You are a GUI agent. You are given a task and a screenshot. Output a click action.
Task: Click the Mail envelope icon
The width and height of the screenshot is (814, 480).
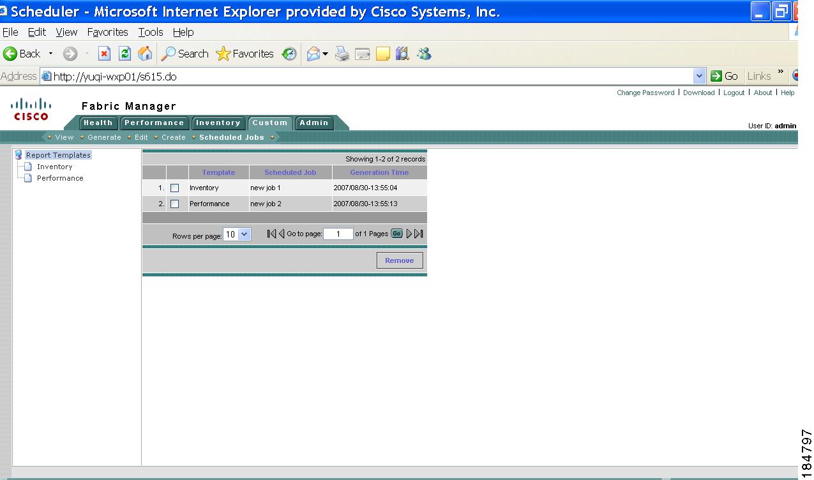(x=313, y=54)
